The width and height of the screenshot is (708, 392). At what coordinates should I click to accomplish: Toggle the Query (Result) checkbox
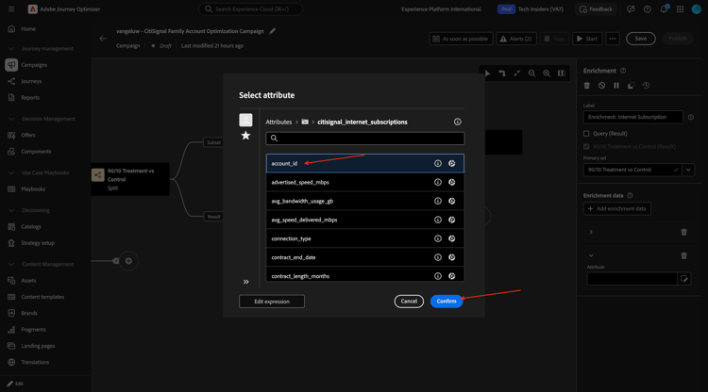point(586,134)
